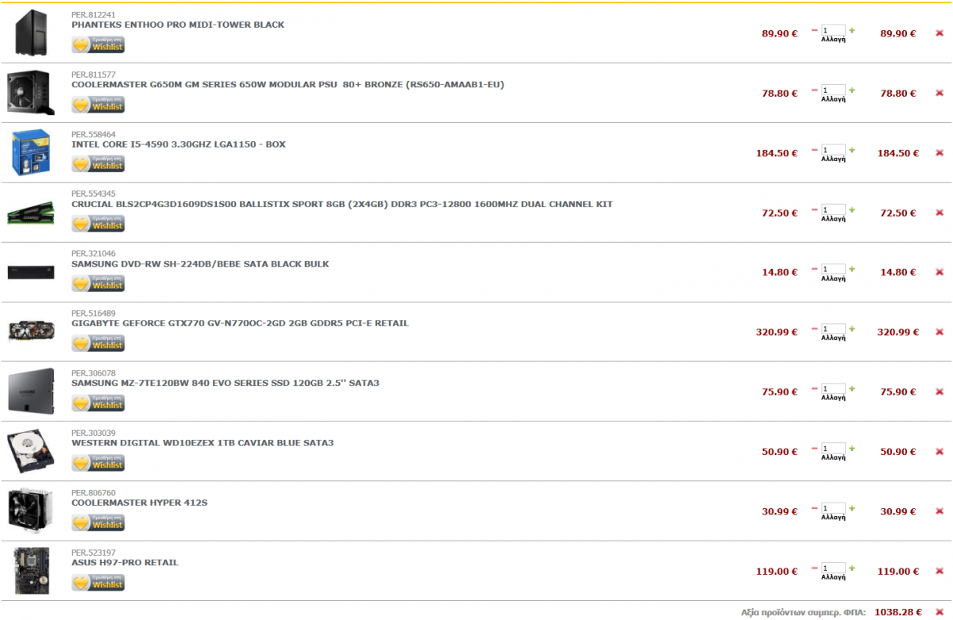The height and width of the screenshot is (620, 953).
Task: Open Coolermaster Hyper 412S product link
Action: (x=140, y=503)
